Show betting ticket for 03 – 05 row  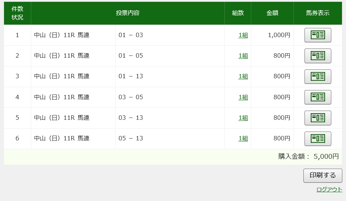click(x=318, y=97)
